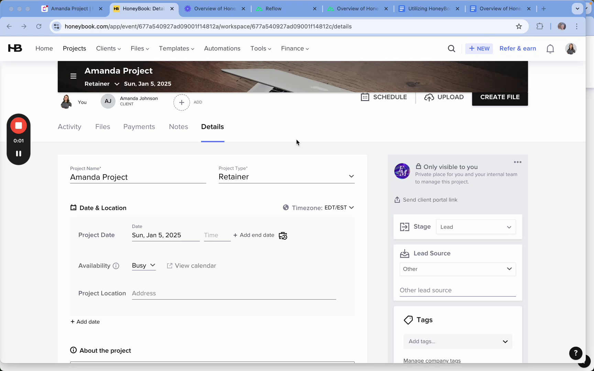The width and height of the screenshot is (594, 371).
Task: Switch to the Payments tab
Action: [139, 127]
